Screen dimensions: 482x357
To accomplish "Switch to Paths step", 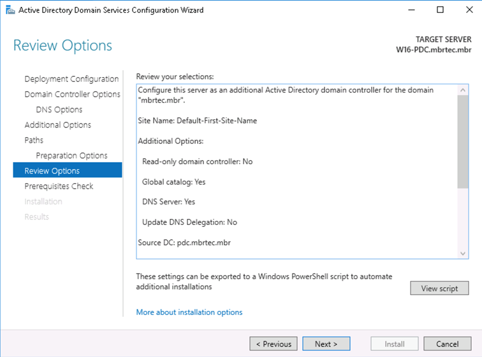I will click(x=34, y=140).
